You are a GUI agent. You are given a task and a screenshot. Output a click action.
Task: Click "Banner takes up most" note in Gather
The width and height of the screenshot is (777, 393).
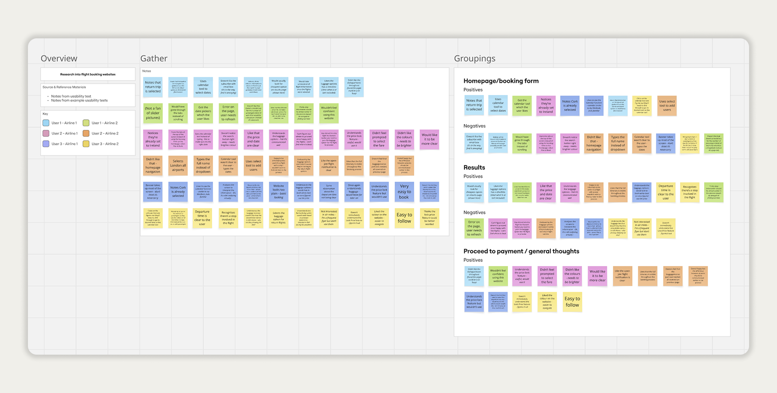[x=153, y=192]
